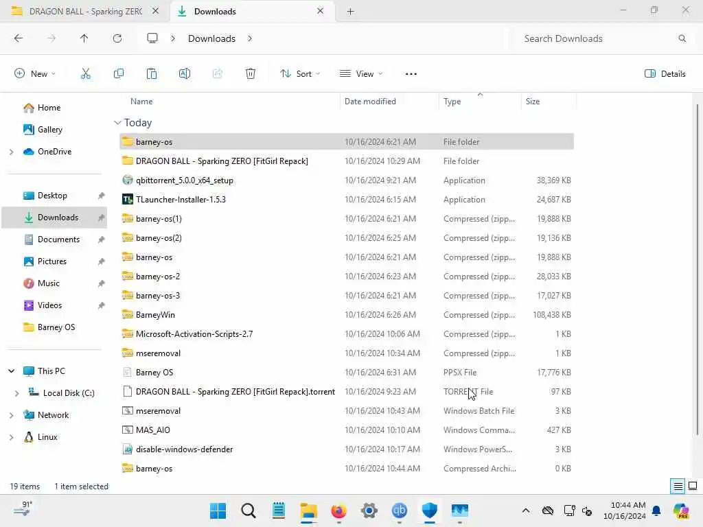The image size is (703, 527).
Task: Toggle the Details pane button
Action: [x=665, y=74]
